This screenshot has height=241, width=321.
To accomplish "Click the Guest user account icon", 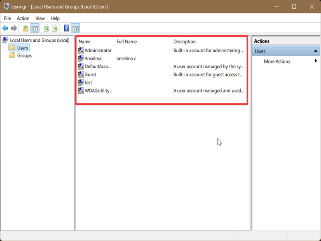I will pos(81,74).
